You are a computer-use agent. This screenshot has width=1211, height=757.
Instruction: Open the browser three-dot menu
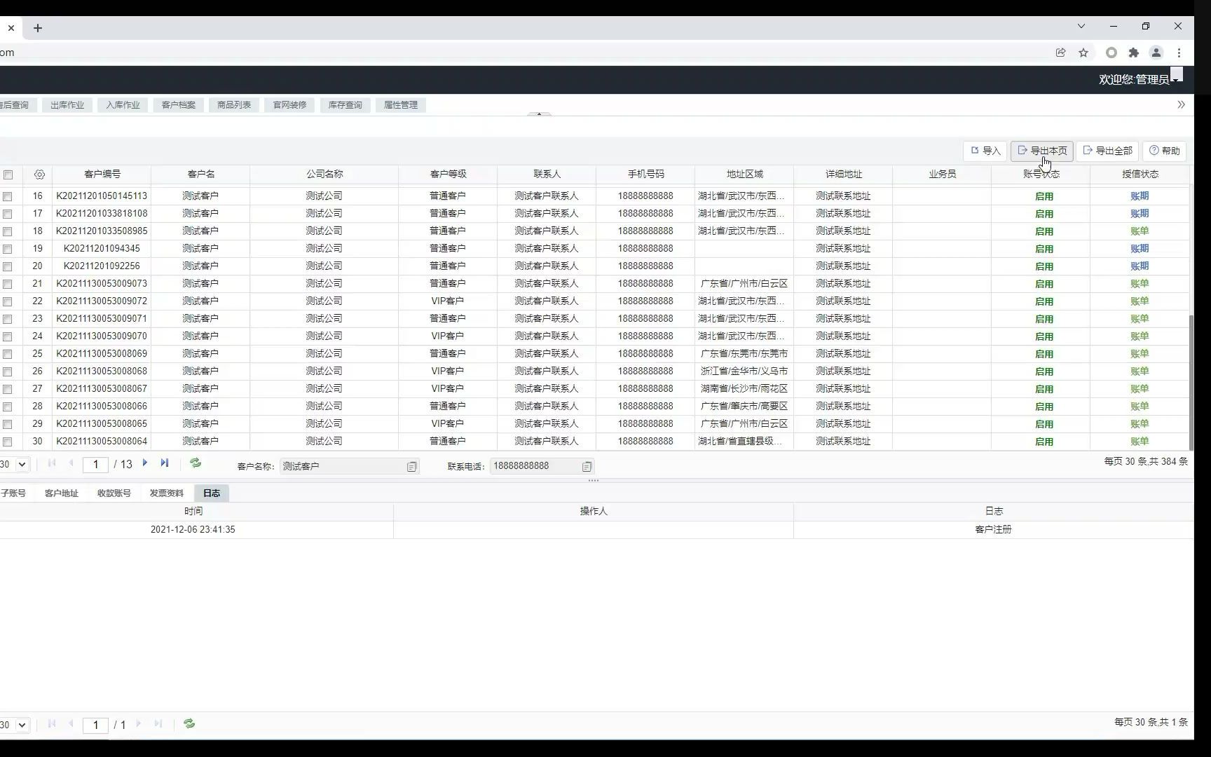(1179, 53)
